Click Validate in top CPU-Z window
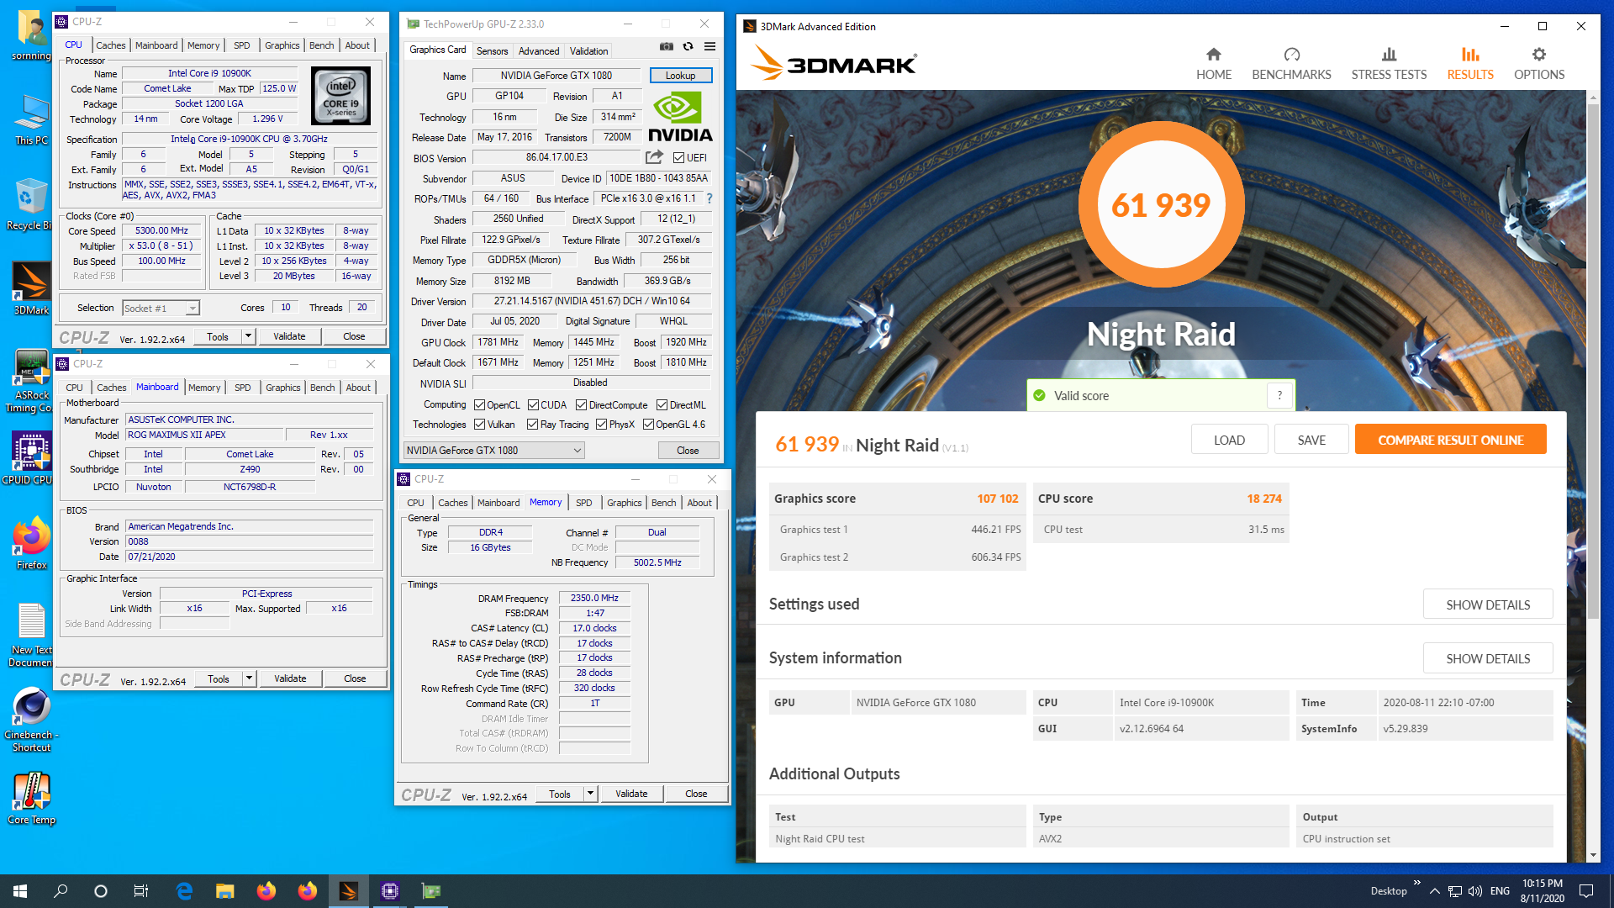Image resolution: width=1614 pixels, height=908 pixels. pos(289,336)
